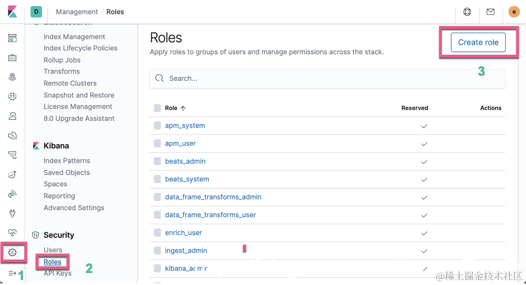Open Management gear icon in sidebar

[12, 252]
